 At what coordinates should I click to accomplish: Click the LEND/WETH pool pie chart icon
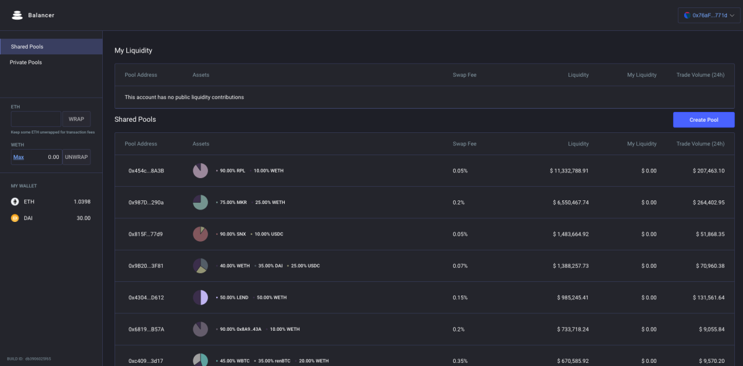coord(200,297)
